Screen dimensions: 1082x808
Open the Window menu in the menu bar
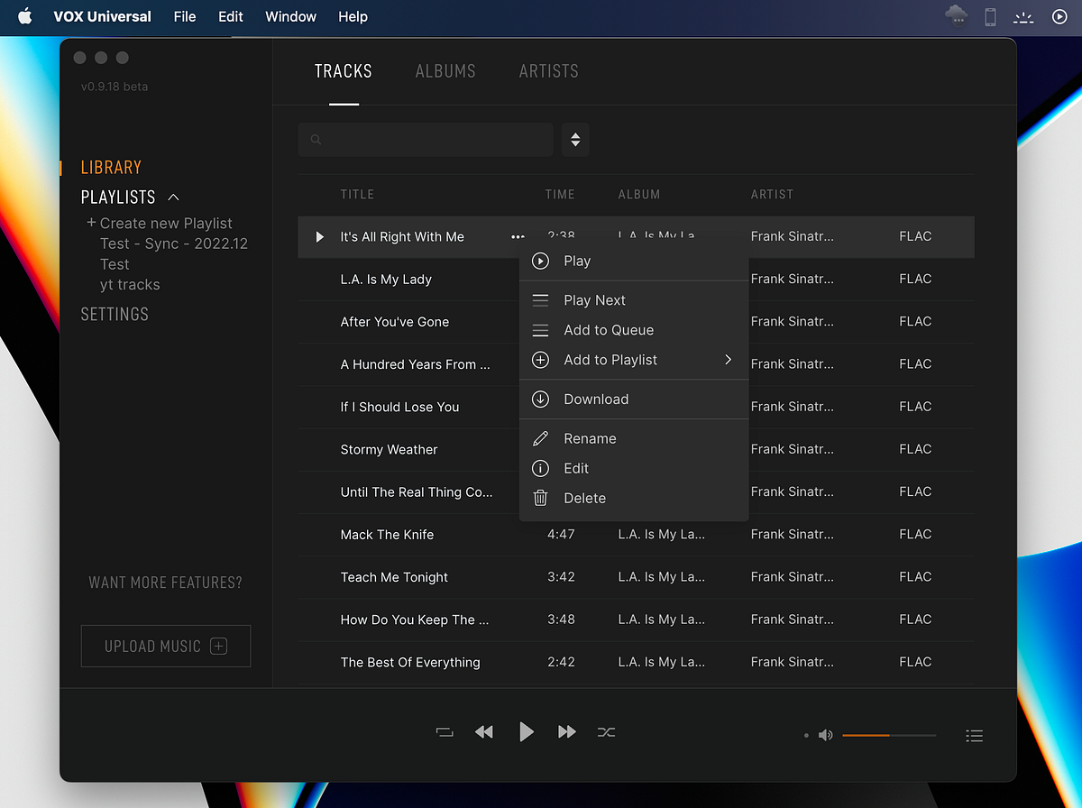click(x=290, y=16)
